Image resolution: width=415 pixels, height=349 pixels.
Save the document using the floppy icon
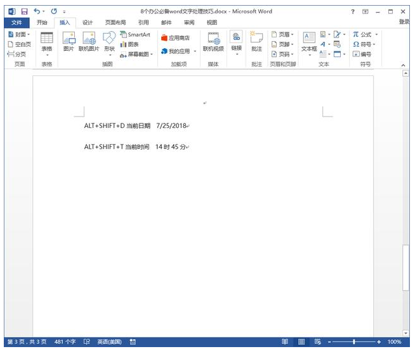coord(24,11)
